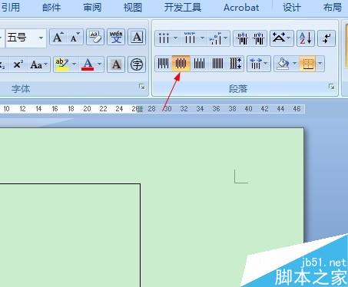Open the Change Case Aa menu

38,64
